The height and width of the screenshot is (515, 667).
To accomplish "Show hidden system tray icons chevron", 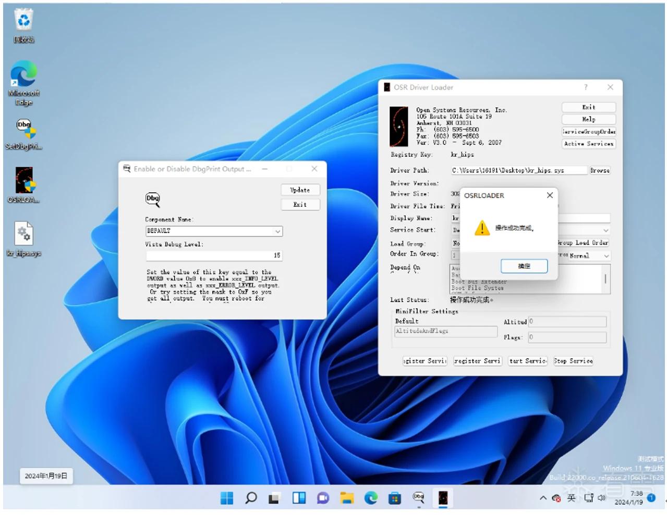I will pyautogui.click(x=543, y=498).
